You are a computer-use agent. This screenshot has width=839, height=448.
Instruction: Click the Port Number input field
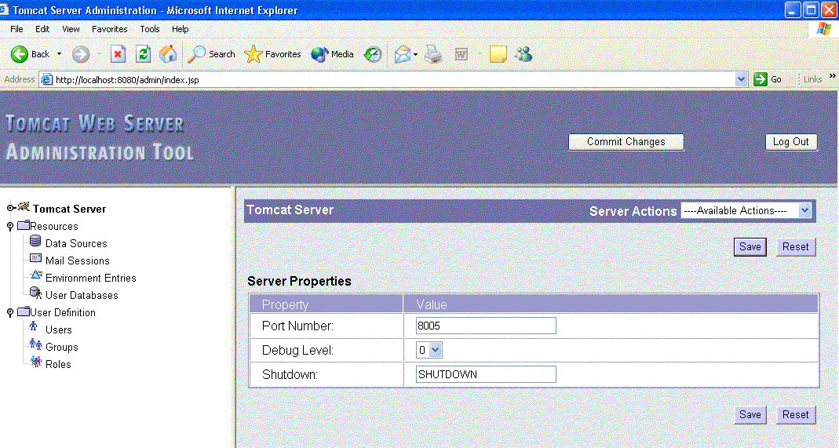tap(486, 326)
